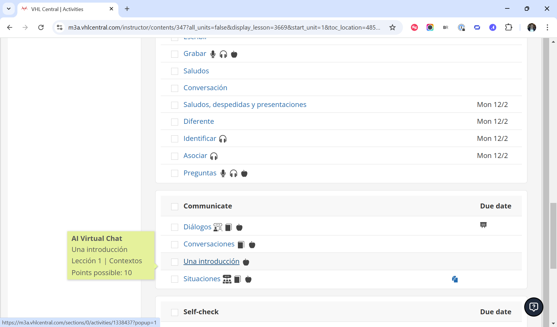This screenshot has height=327, width=557.
Task: Click the headphones icon next to Identificar
Action: 223,139
